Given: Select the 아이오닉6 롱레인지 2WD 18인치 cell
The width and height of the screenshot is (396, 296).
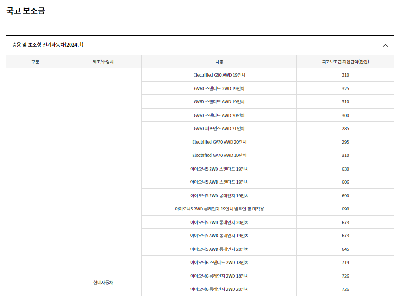Looking at the screenshot, I should [x=219, y=276].
